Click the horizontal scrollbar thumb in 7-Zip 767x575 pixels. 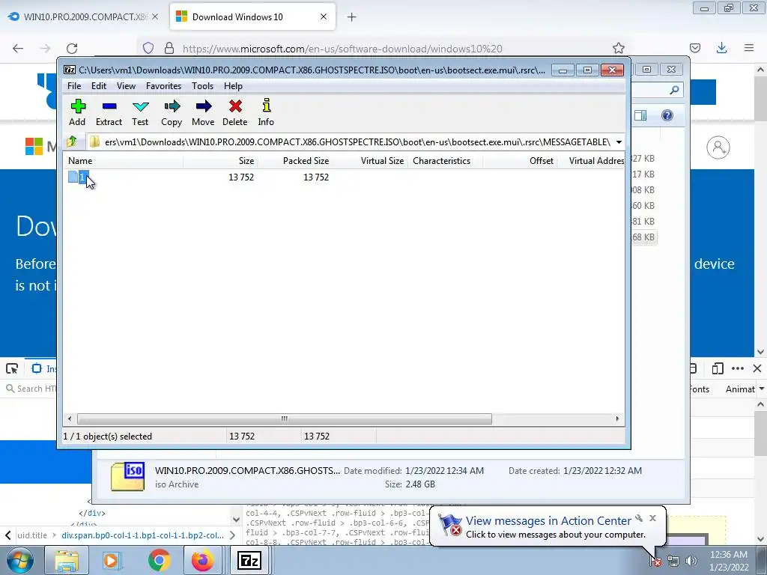pyautogui.click(x=284, y=419)
